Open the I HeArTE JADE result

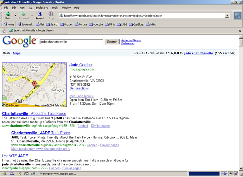[x=15, y=156]
